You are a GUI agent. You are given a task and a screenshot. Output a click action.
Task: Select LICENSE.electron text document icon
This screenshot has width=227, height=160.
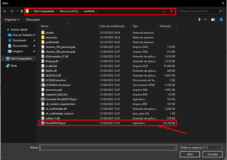pyautogui.click(x=43, y=80)
